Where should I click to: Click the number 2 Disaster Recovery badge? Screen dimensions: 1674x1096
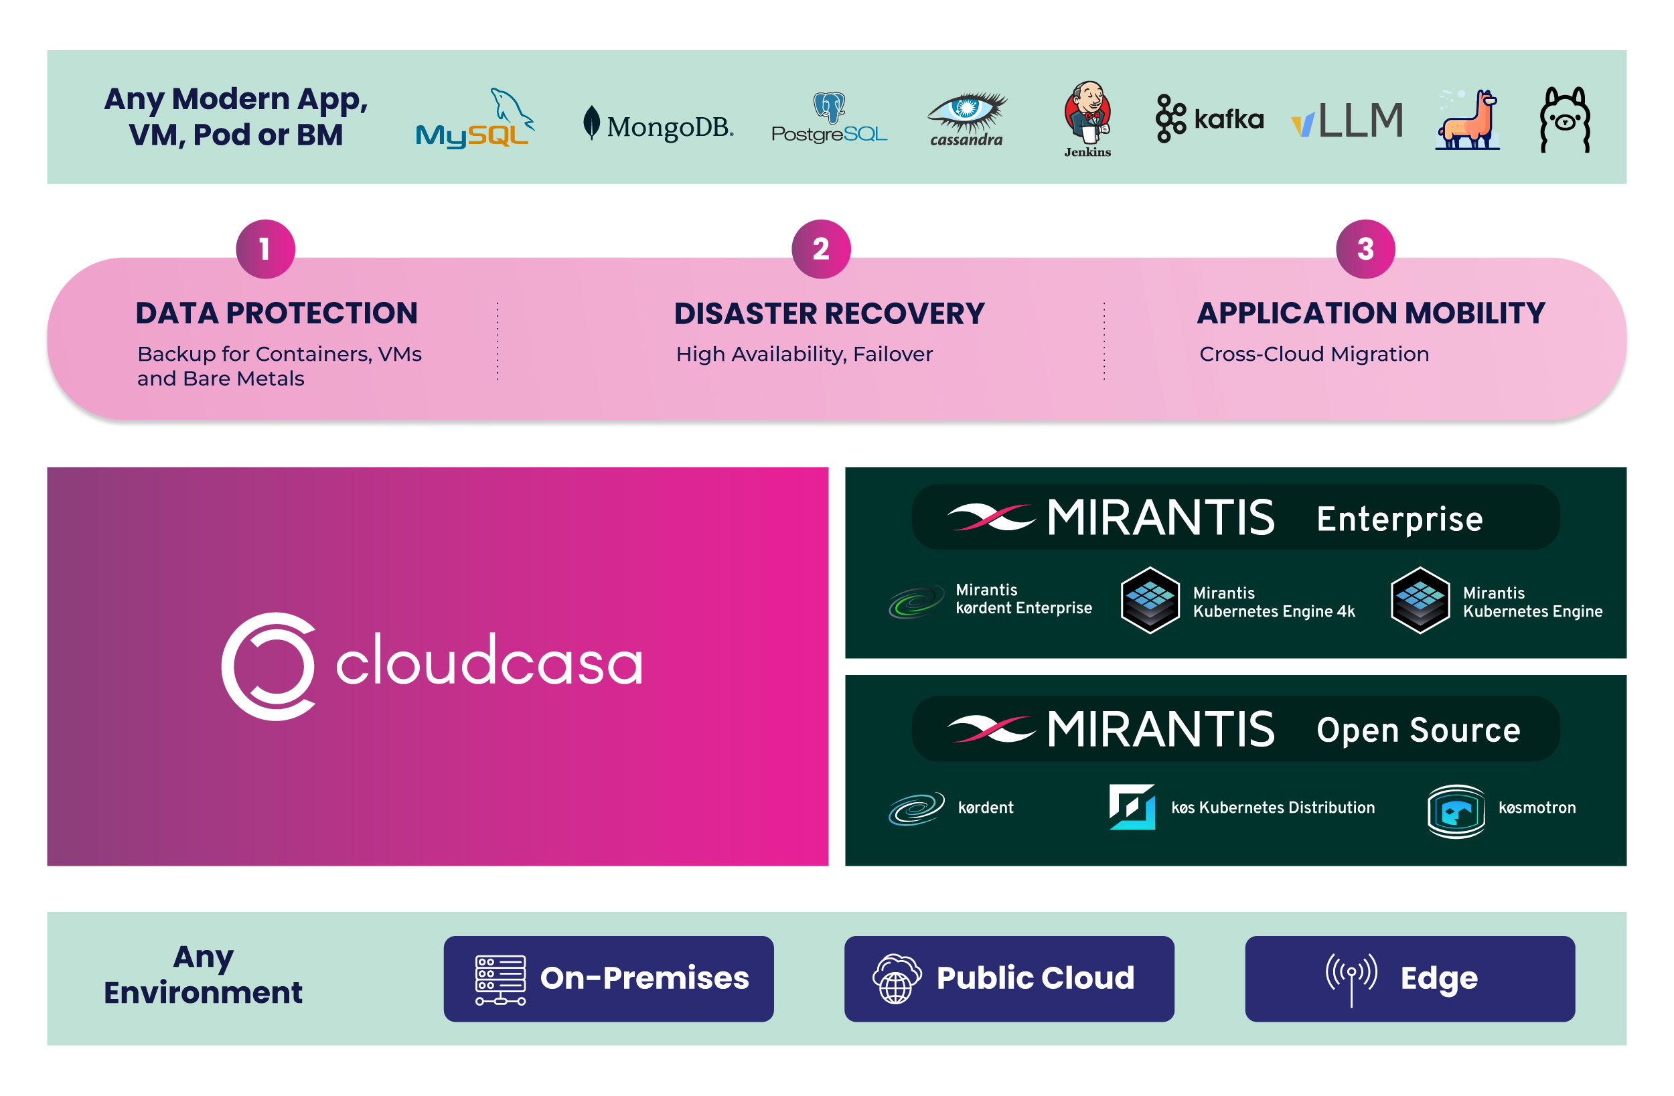pos(821,249)
